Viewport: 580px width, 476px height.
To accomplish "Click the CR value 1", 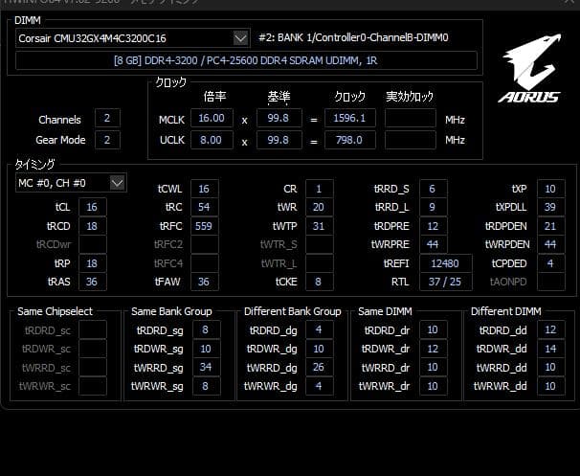I will pos(320,189).
